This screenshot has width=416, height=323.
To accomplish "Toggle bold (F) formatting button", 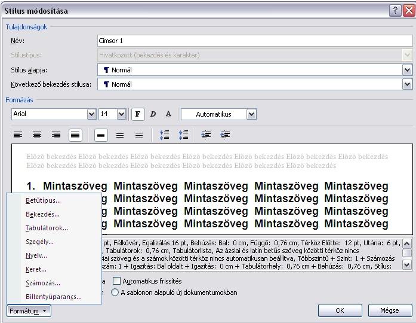I will coord(138,114).
